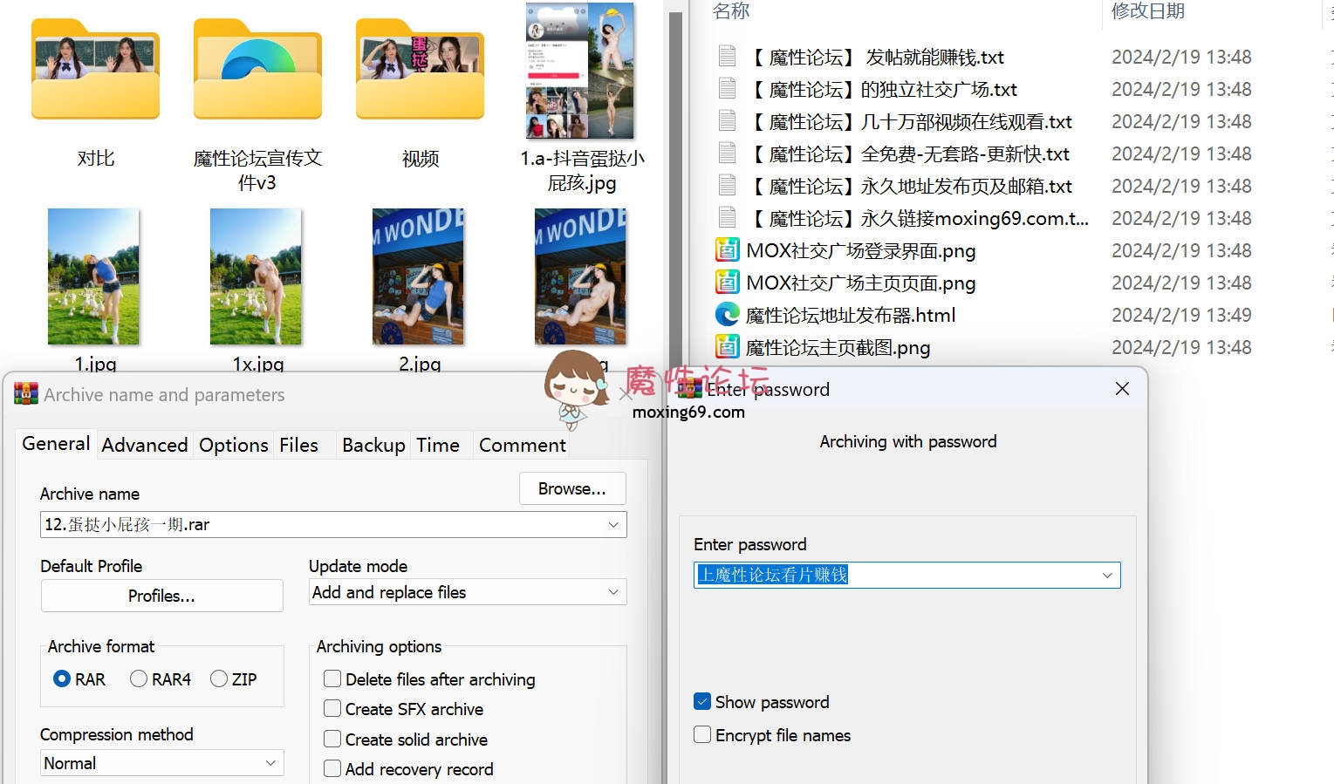The height and width of the screenshot is (784, 1334).
Task: Sort files by 名称 column header
Action: (731, 10)
